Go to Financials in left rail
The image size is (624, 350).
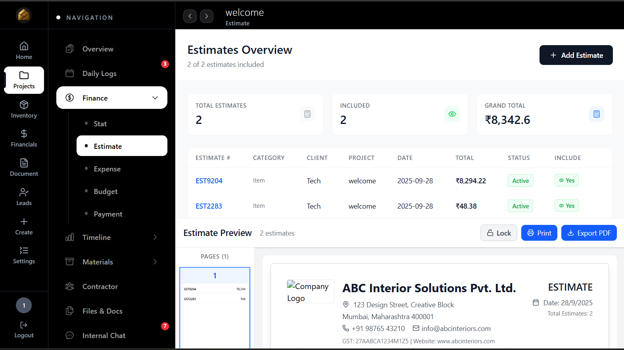click(x=24, y=139)
